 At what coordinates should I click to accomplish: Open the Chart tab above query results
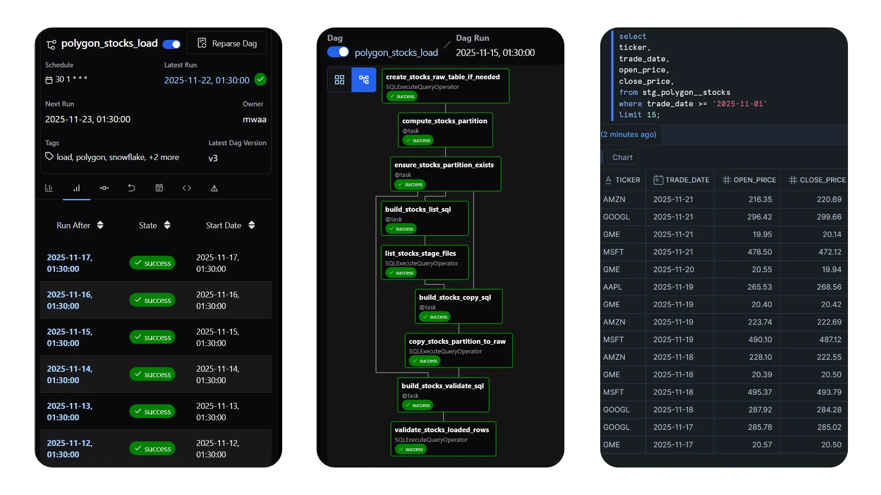click(622, 157)
